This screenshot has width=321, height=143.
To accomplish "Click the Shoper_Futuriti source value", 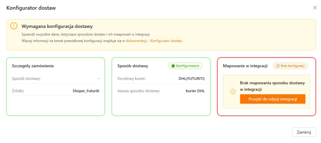I will [86, 91].
